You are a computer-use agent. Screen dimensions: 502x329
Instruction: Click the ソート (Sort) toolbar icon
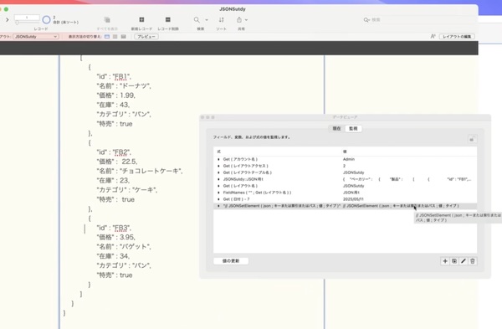tap(221, 20)
